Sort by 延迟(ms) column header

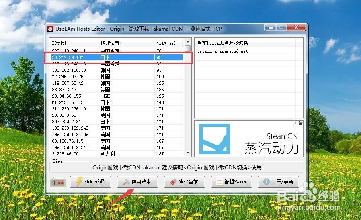tap(168, 43)
